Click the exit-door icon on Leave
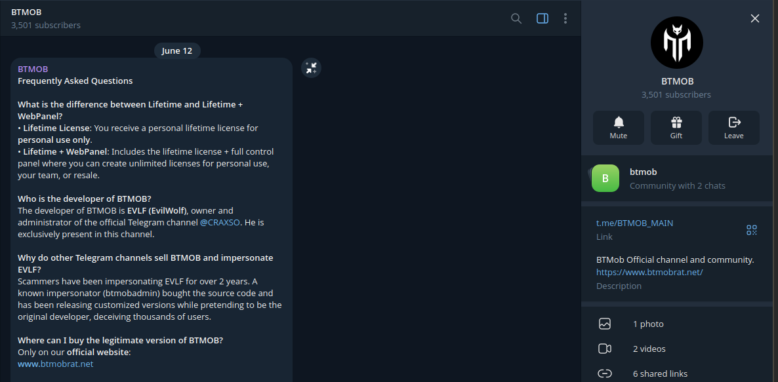The image size is (778, 382). click(x=734, y=122)
